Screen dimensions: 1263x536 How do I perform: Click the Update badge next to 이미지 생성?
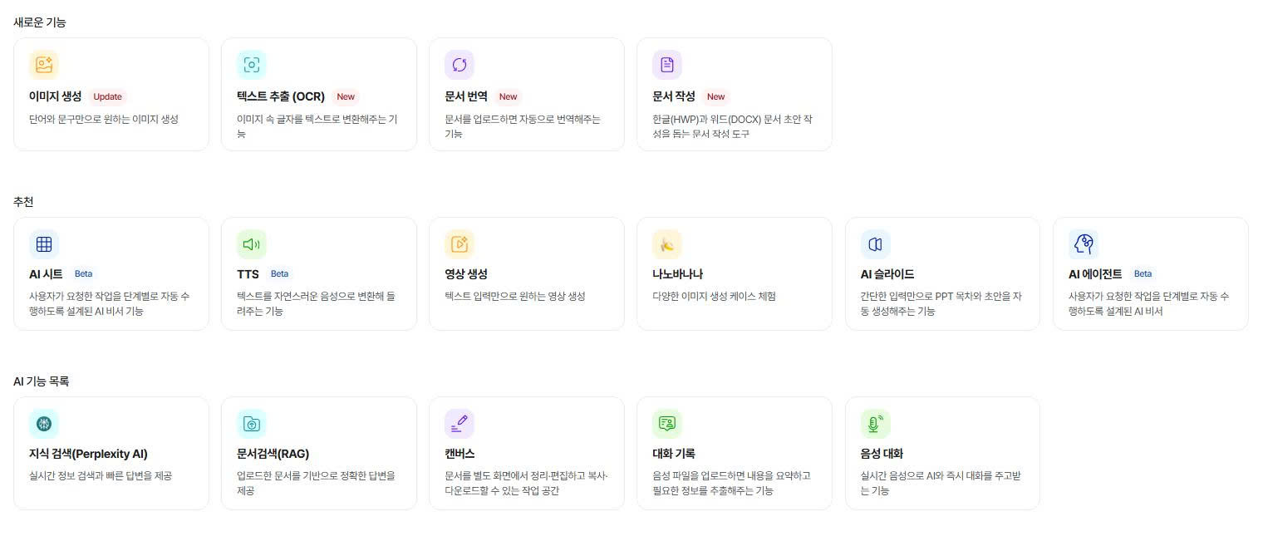tap(108, 96)
